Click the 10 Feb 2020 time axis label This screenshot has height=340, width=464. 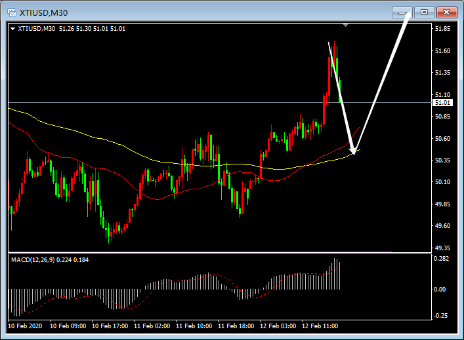click(25, 326)
